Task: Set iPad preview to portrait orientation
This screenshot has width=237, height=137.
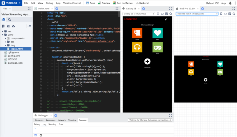Action: coord(221,14)
